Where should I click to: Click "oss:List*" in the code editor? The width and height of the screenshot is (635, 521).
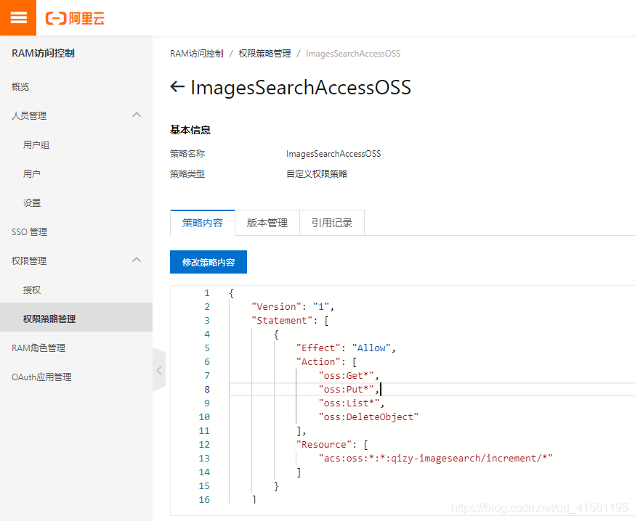pyautogui.click(x=349, y=403)
